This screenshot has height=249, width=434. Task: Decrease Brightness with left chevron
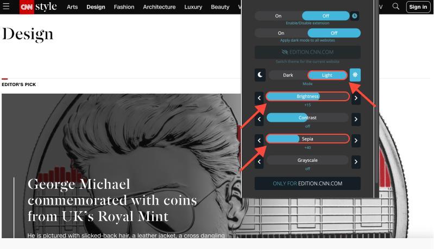[x=259, y=98]
